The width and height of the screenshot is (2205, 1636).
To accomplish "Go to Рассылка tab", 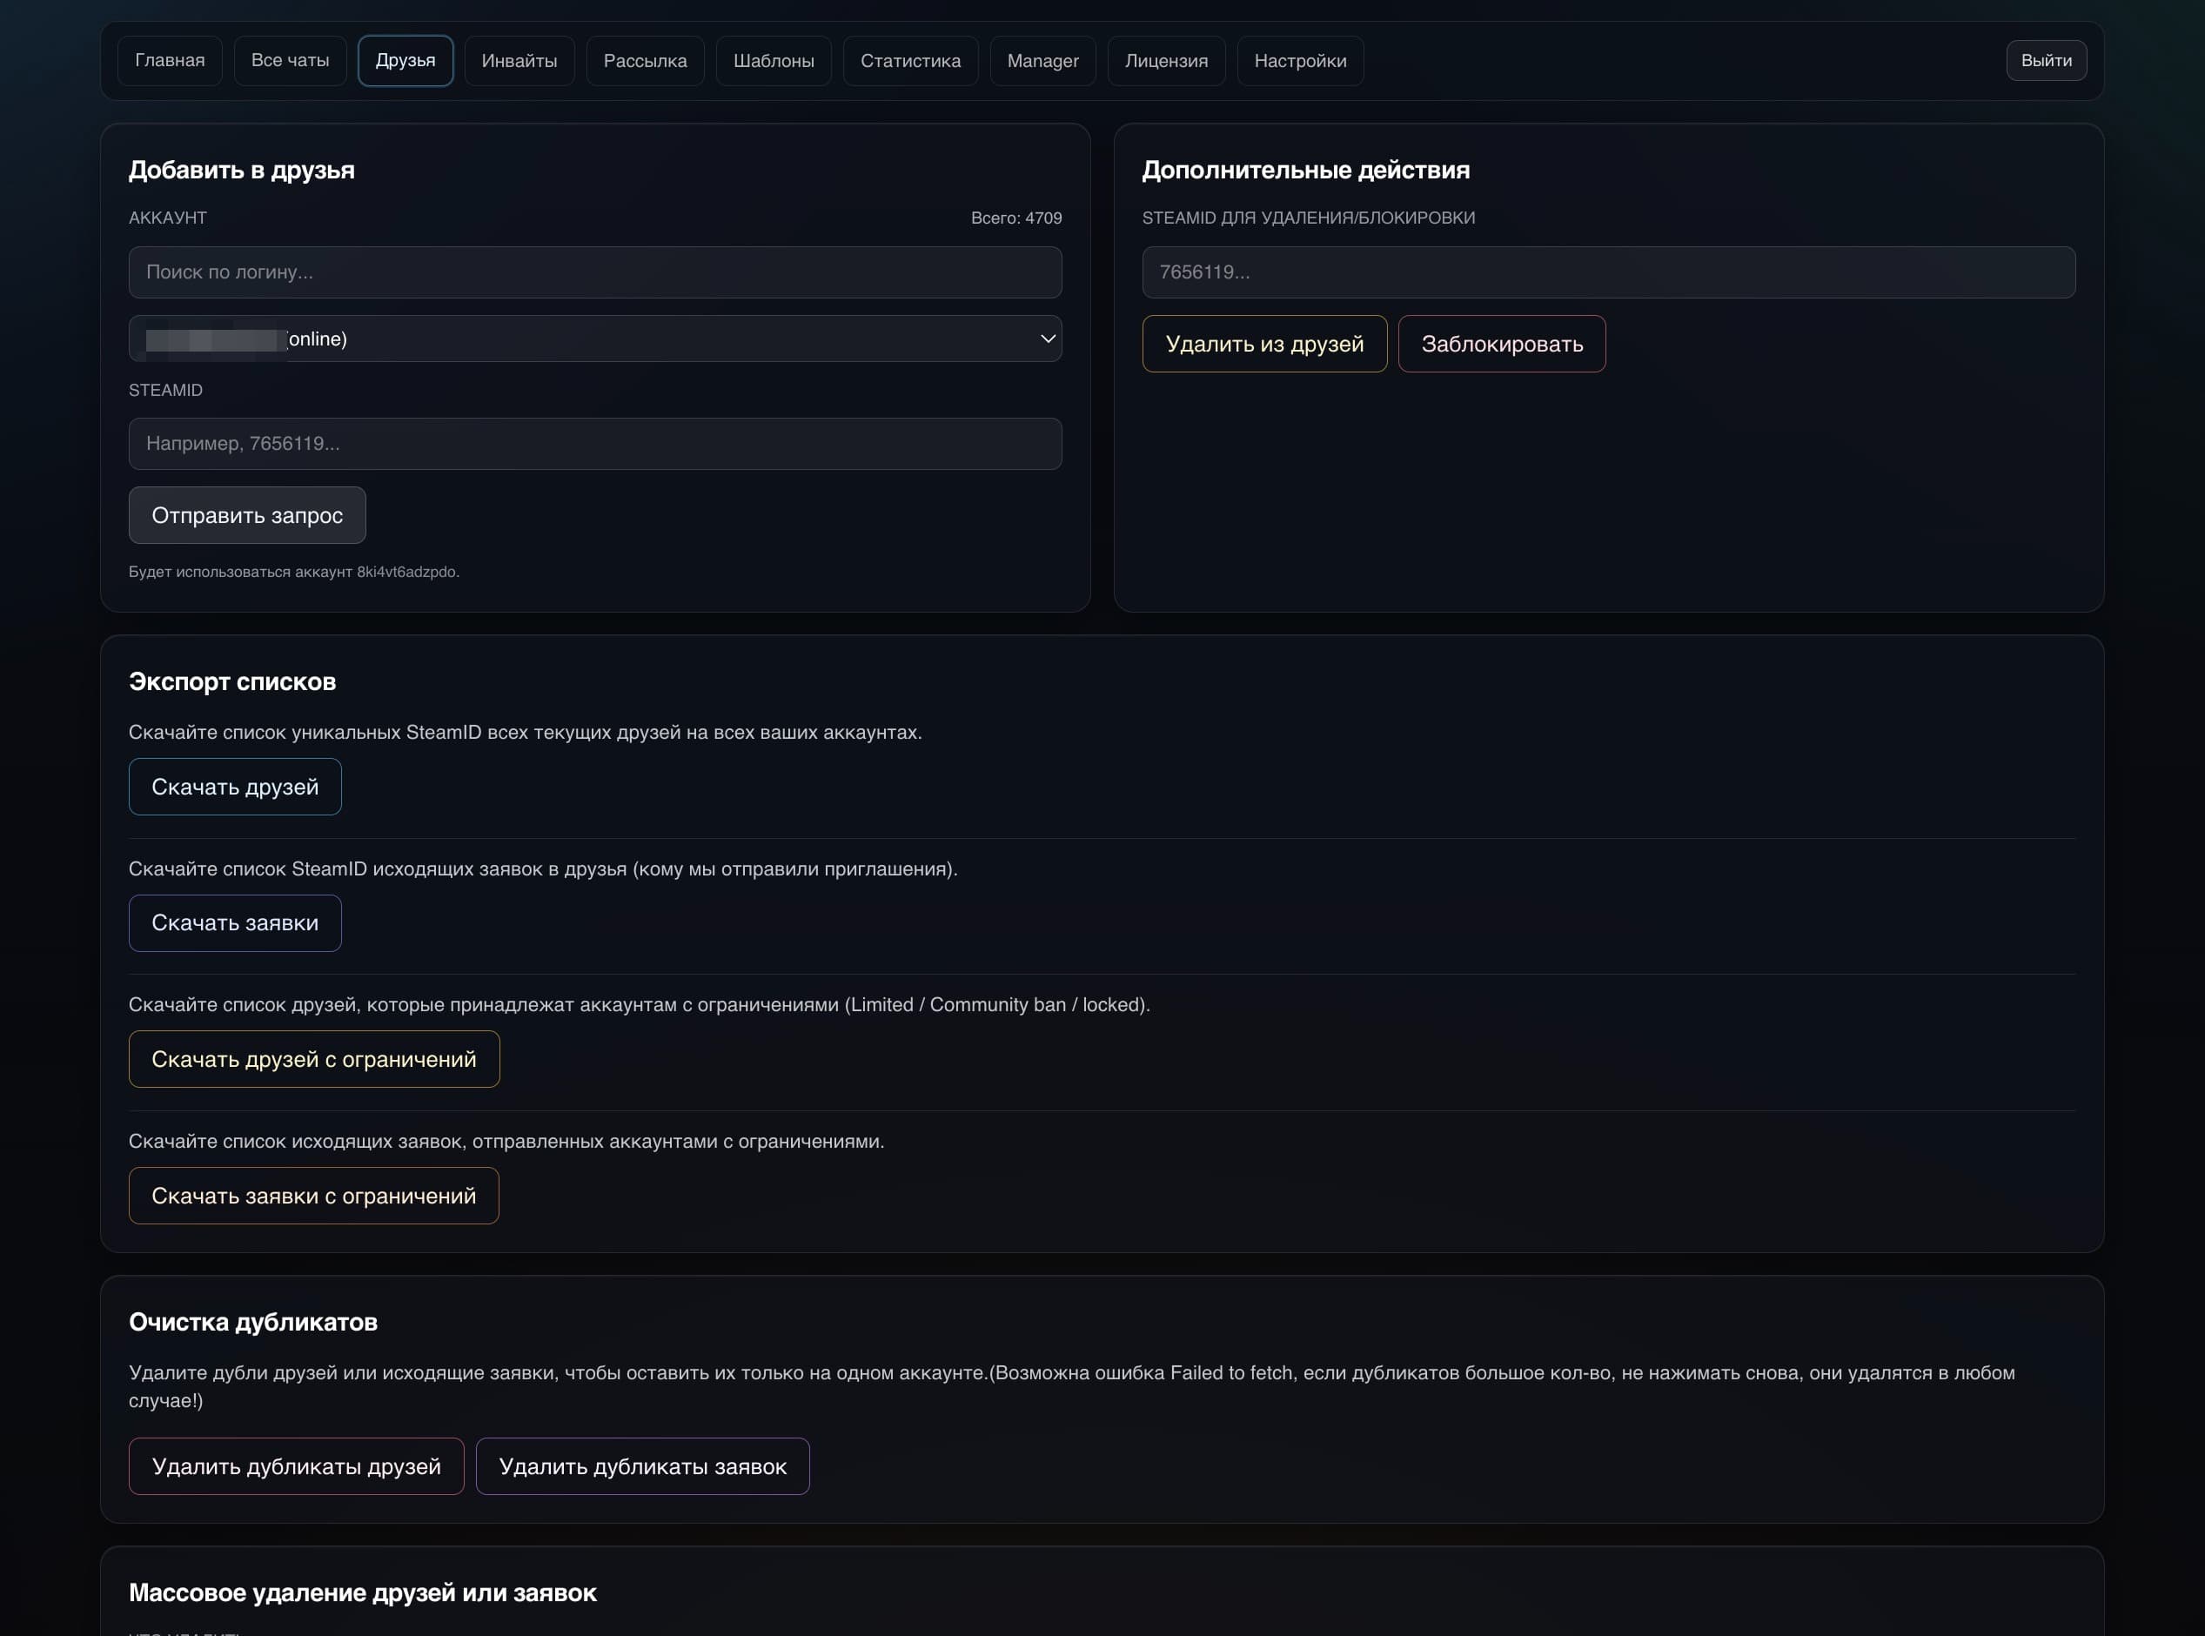I will click(645, 60).
